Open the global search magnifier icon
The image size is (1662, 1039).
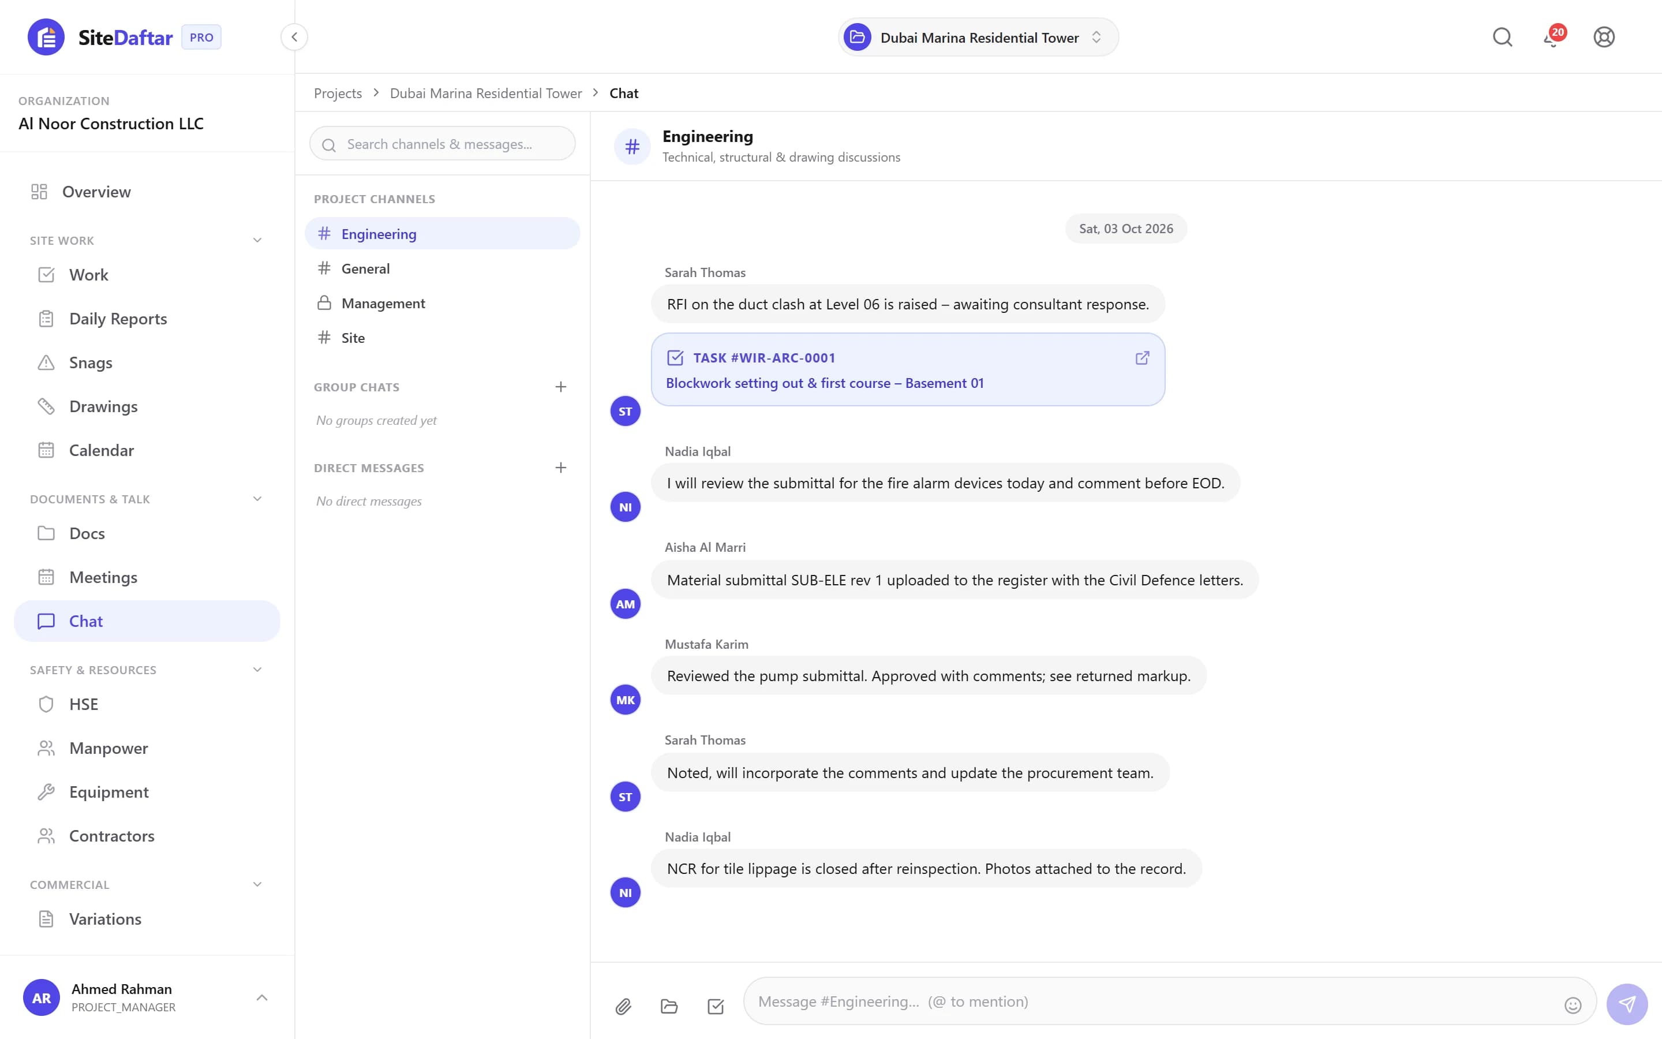1503,37
